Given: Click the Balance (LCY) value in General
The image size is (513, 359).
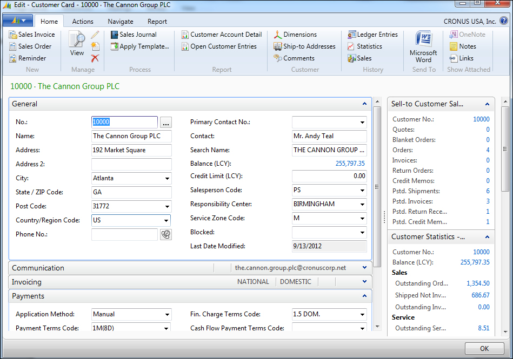Looking at the screenshot, I should coord(350,164).
